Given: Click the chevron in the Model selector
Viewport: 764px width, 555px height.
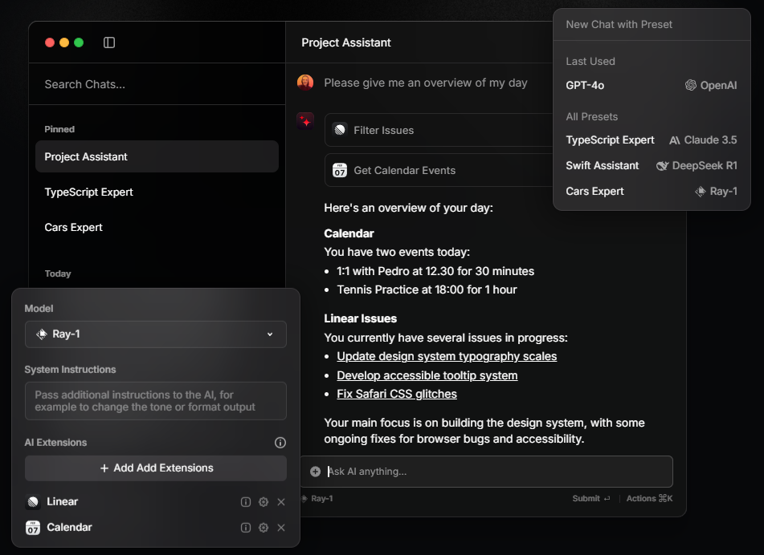Looking at the screenshot, I should point(270,334).
